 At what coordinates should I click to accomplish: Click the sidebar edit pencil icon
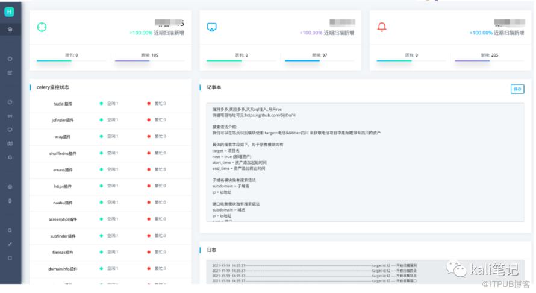tap(10, 72)
